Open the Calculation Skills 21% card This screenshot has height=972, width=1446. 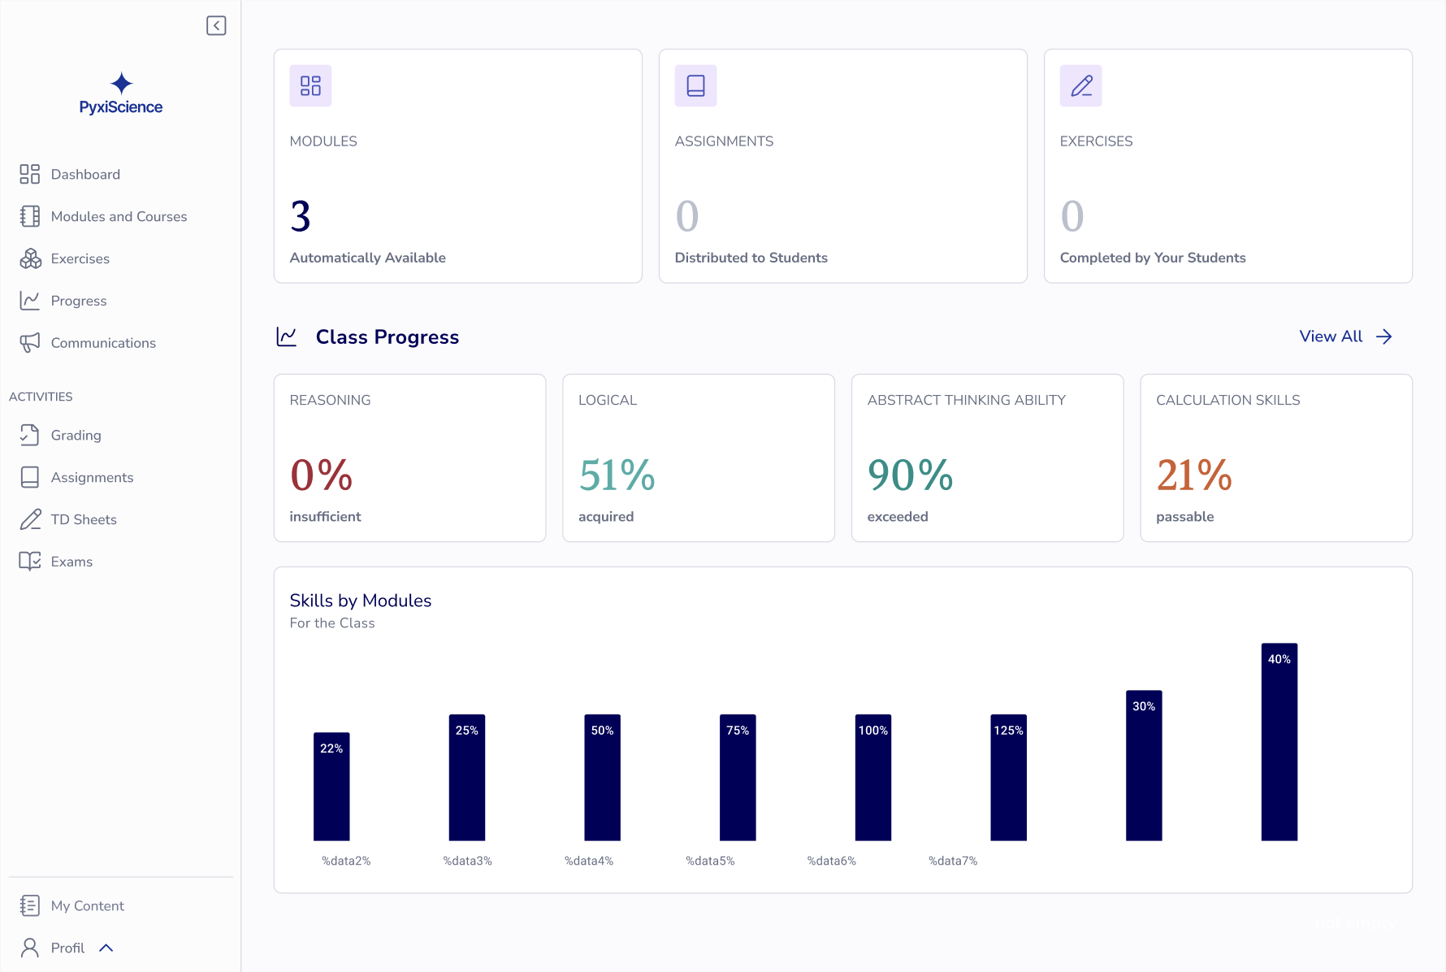click(x=1276, y=458)
